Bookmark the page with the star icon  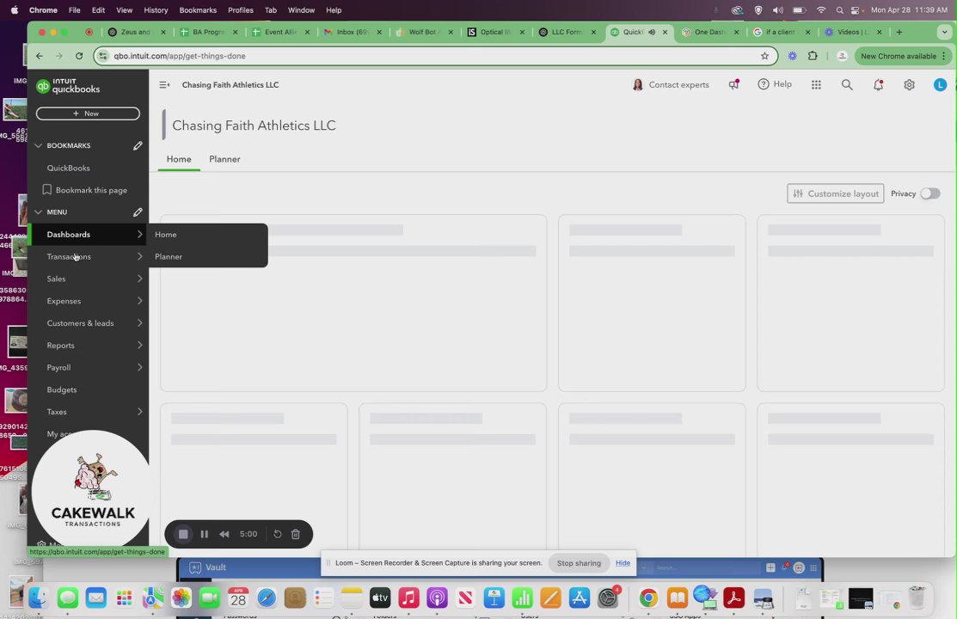764,56
